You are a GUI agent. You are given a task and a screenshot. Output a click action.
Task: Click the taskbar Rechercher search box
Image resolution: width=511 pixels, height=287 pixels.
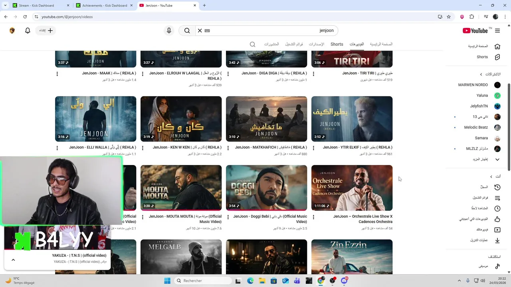[203, 281]
